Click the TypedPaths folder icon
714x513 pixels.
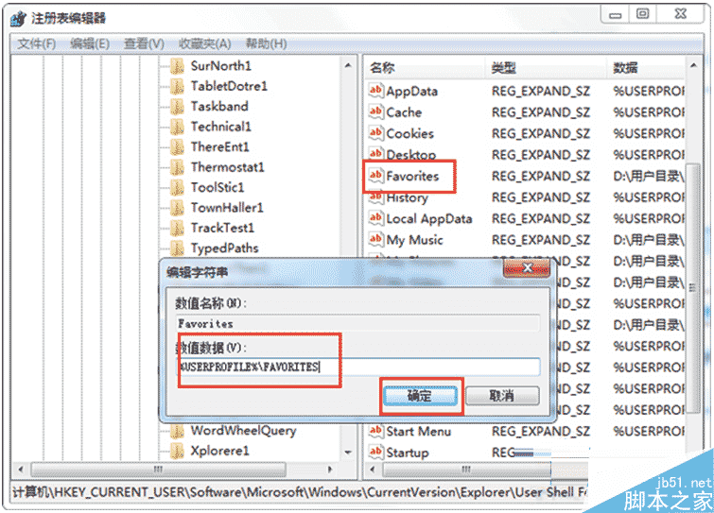pyautogui.click(x=177, y=248)
